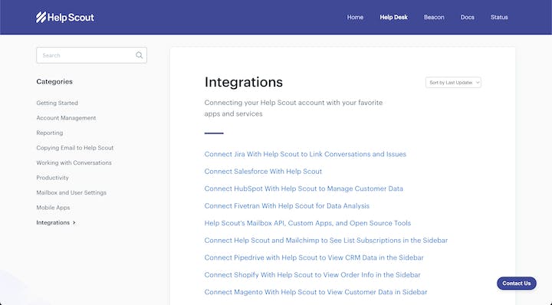Open the Mailchimp List Subscriptions article
Image resolution: width=552 pixels, height=305 pixels.
[326, 241]
